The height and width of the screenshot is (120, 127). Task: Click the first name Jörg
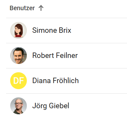[x=40, y=106]
